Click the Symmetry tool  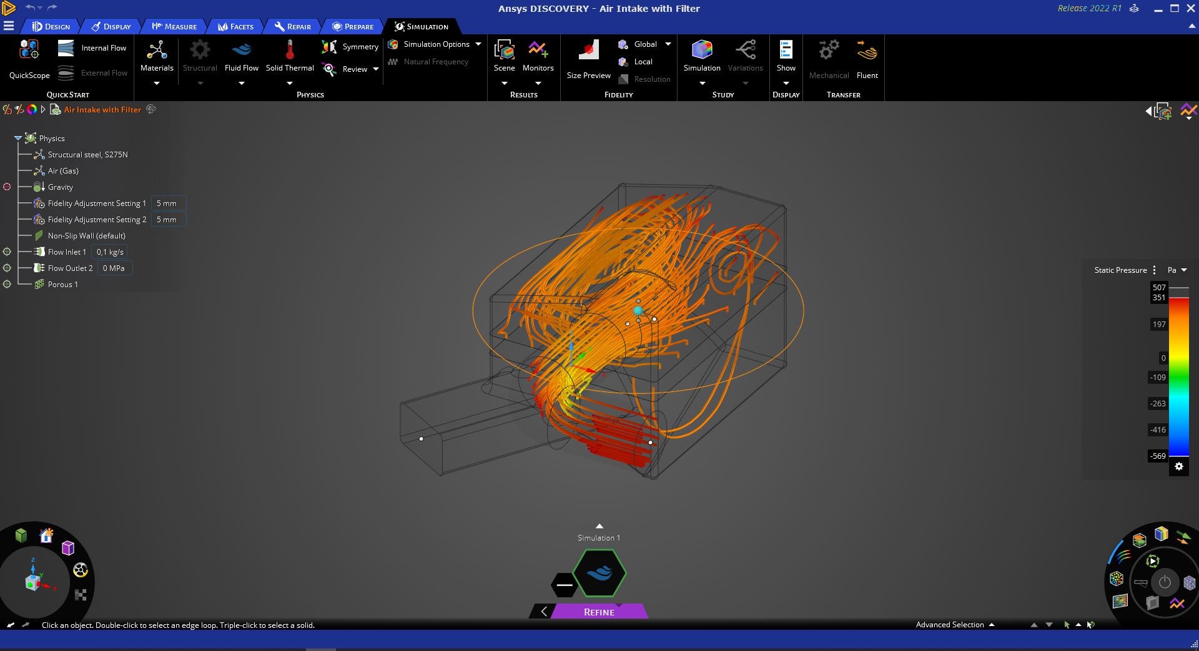point(350,47)
